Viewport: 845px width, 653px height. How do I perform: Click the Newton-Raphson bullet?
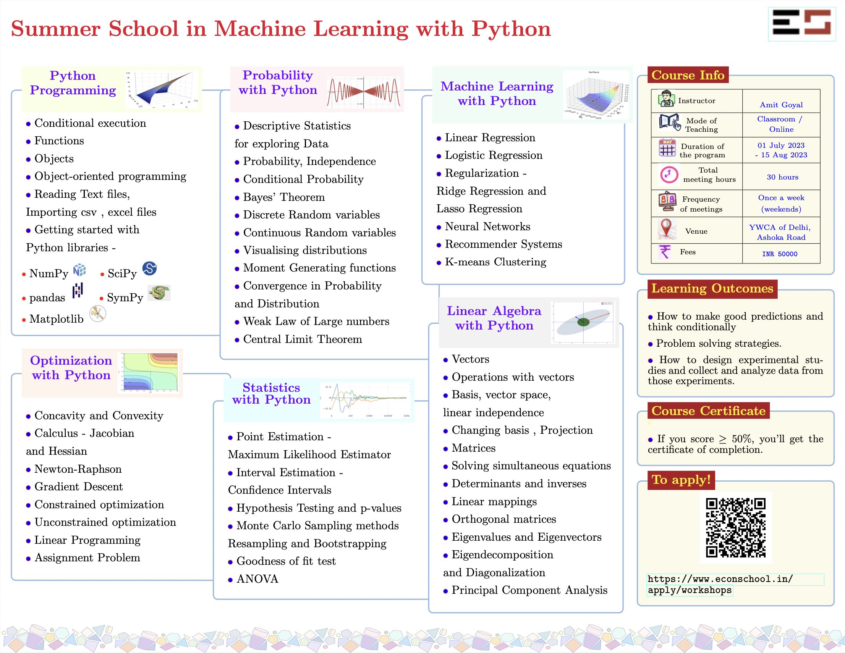coord(74,469)
